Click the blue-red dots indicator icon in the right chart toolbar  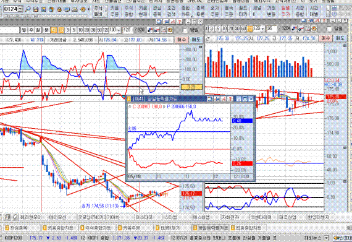[x=295, y=29]
